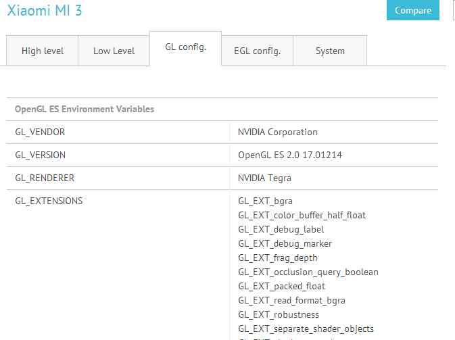Select the GL_VERSION row label

pyautogui.click(x=41, y=155)
